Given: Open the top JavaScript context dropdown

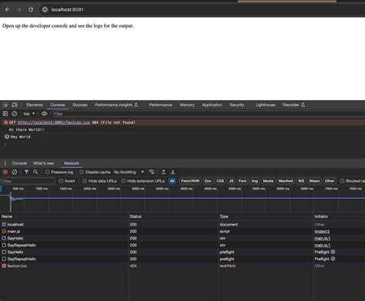Looking at the screenshot, I should click(28, 114).
